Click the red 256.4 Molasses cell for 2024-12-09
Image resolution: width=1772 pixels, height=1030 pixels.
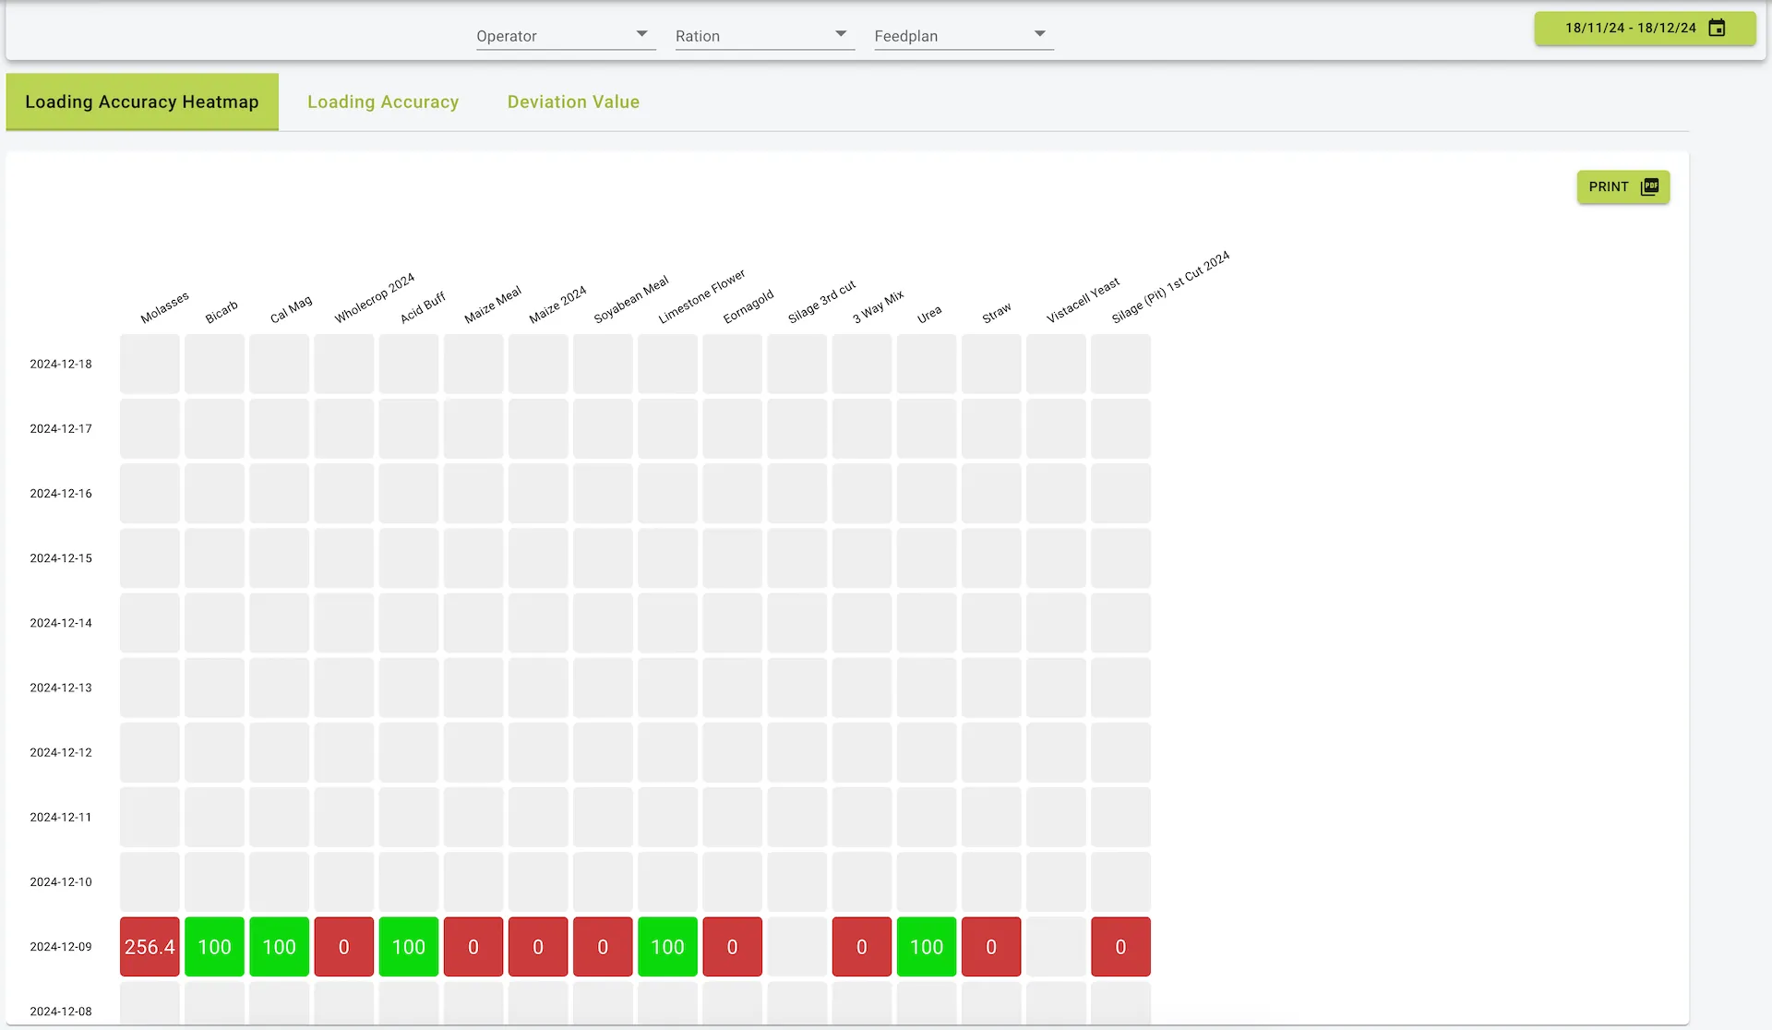click(150, 946)
